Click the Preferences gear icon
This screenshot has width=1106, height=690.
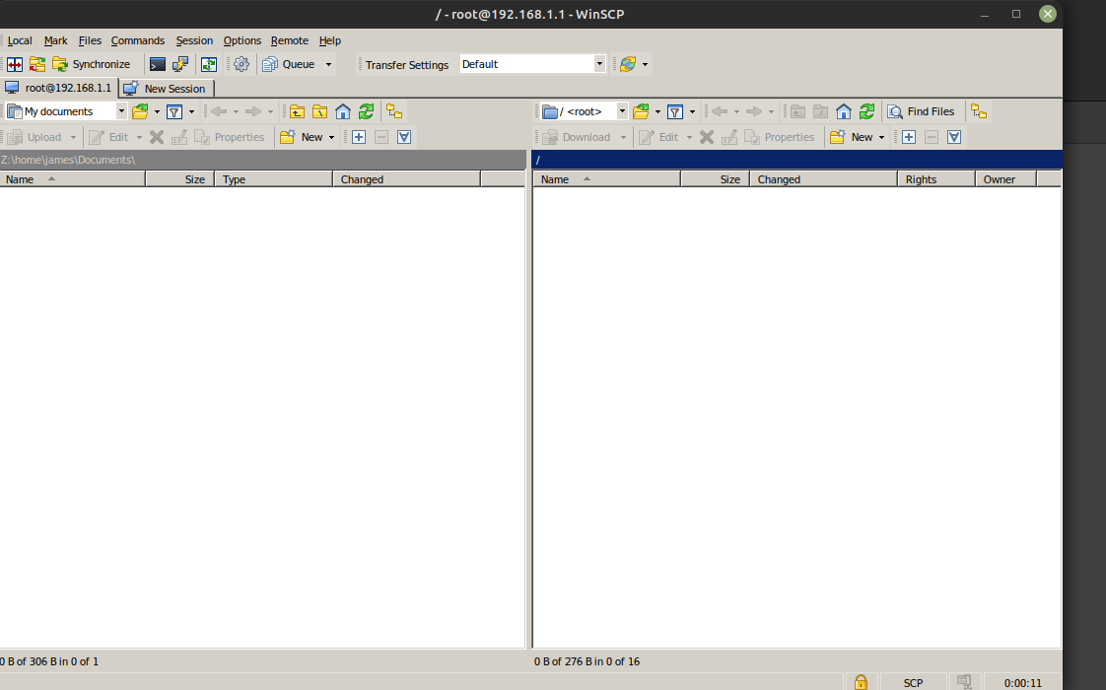coord(242,64)
